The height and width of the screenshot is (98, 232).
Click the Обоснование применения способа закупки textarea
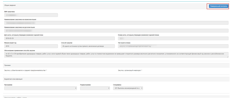pyautogui.click(x=116, y=55)
